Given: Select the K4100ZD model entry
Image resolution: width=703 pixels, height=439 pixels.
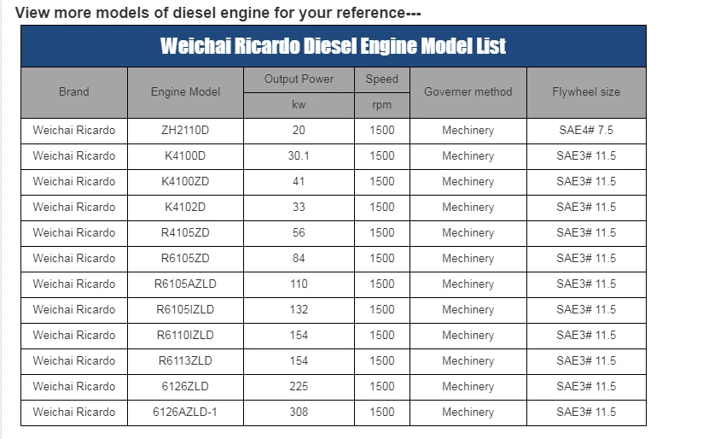Looking at the screenshot, I should (186, 182).
